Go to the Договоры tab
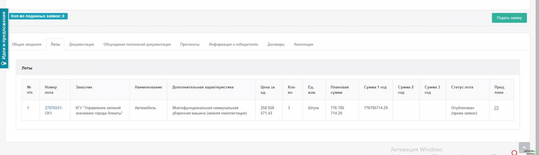The image size is (539, 155). [276, 44]
